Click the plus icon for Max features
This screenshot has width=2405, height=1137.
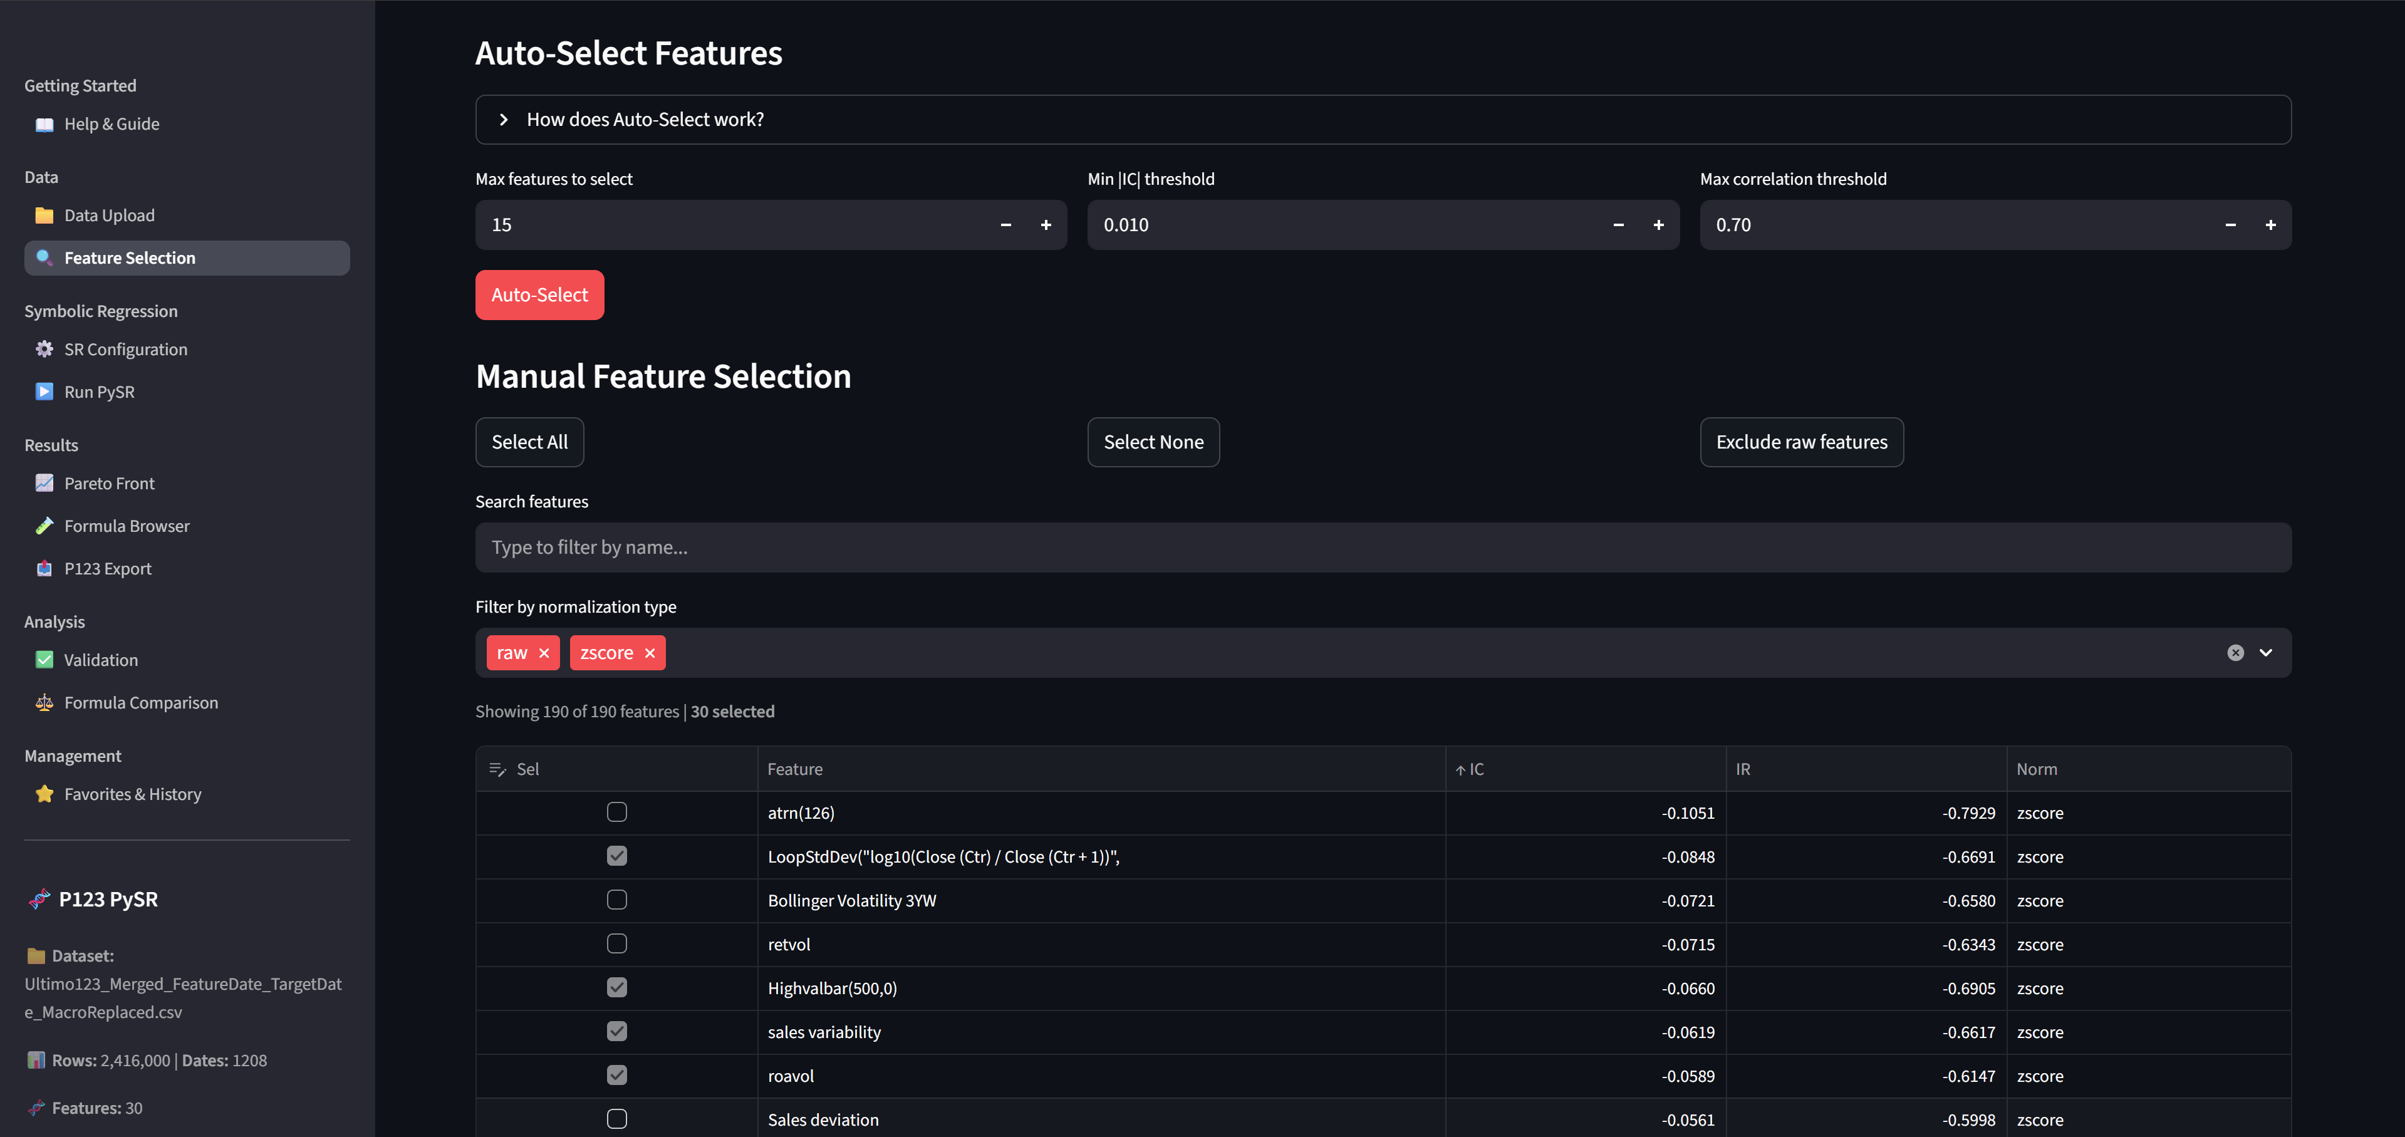click(1046, 225)
